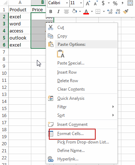Apply center alignment from mini toolbar
The width and height of the screenshot is (135, 165).
[x=66, y=12]
